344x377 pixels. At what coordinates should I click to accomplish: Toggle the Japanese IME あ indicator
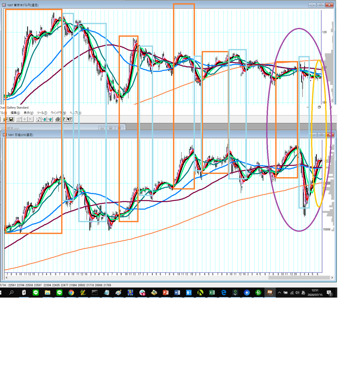(x=303, y=293)
